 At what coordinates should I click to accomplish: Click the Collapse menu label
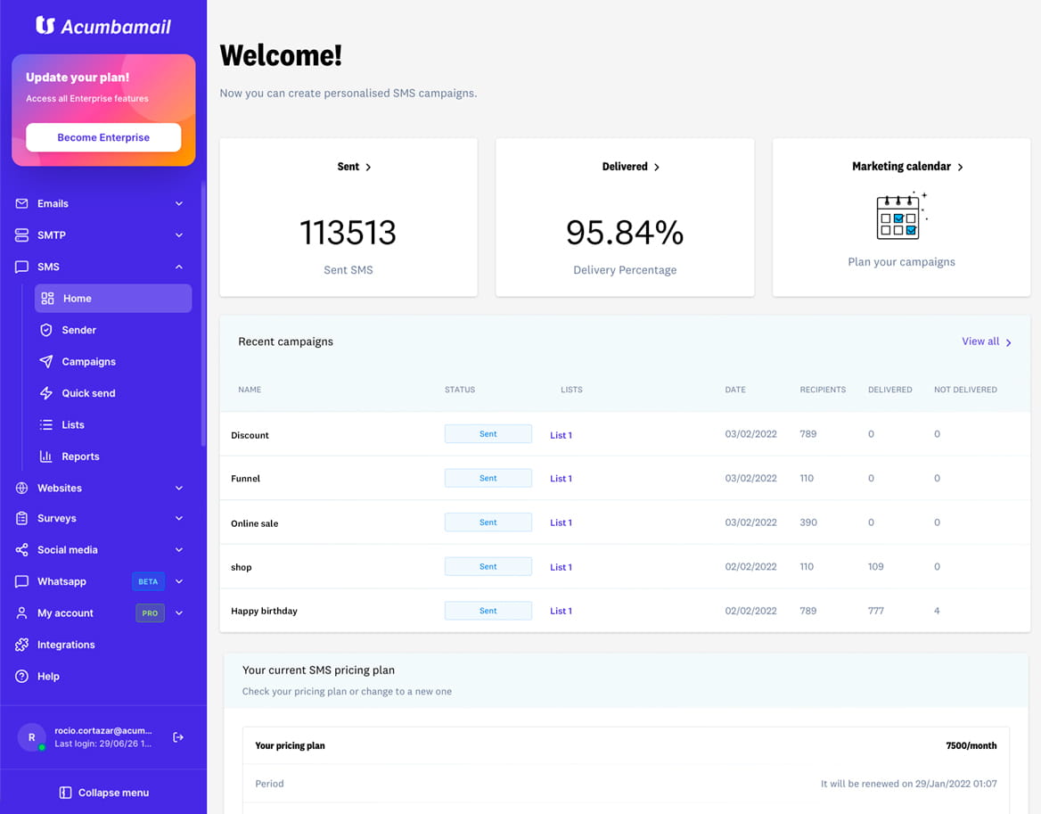113,793
